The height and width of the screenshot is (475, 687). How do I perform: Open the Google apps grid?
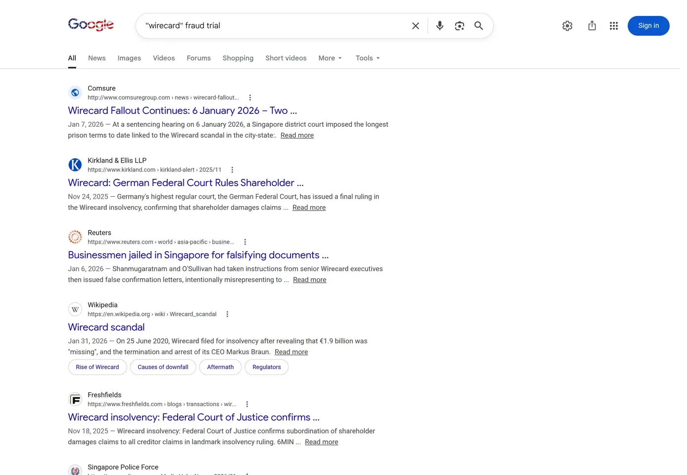click(614, 26)
